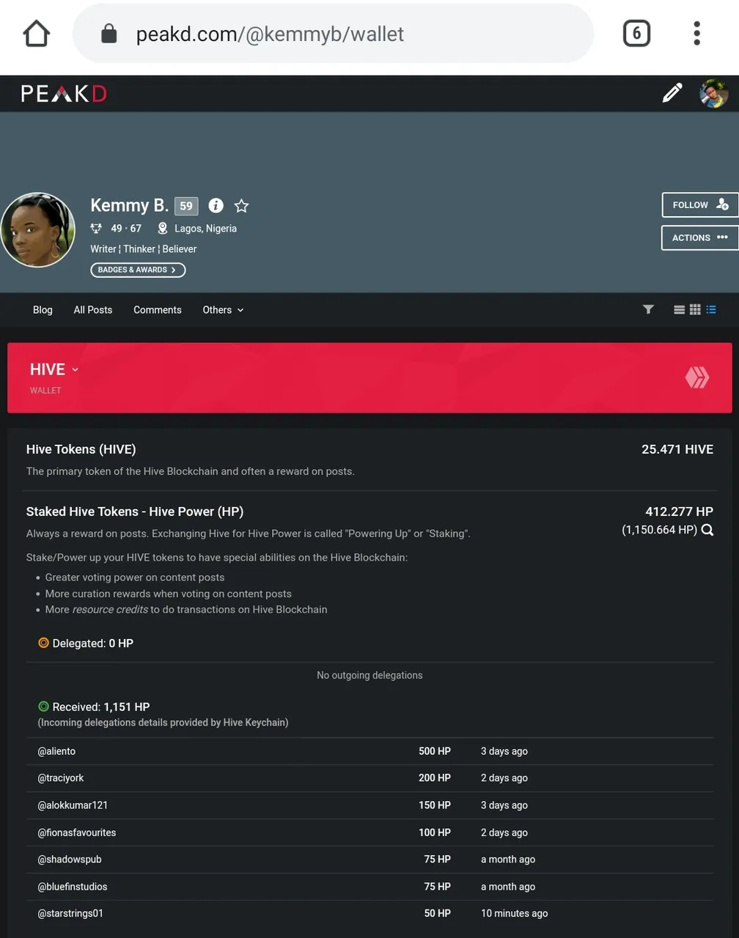Click 'Staked Hive Tokens - Hive Power (HP)' heading
Viewport: 739px width, 938px height.
[135, 512]
